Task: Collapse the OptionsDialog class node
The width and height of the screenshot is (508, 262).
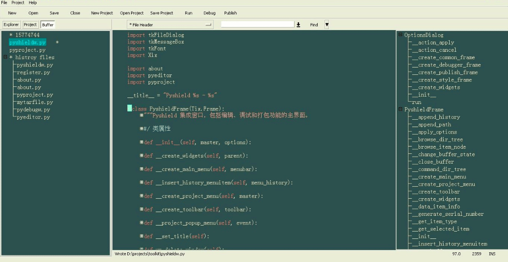Action: point(401,35)
